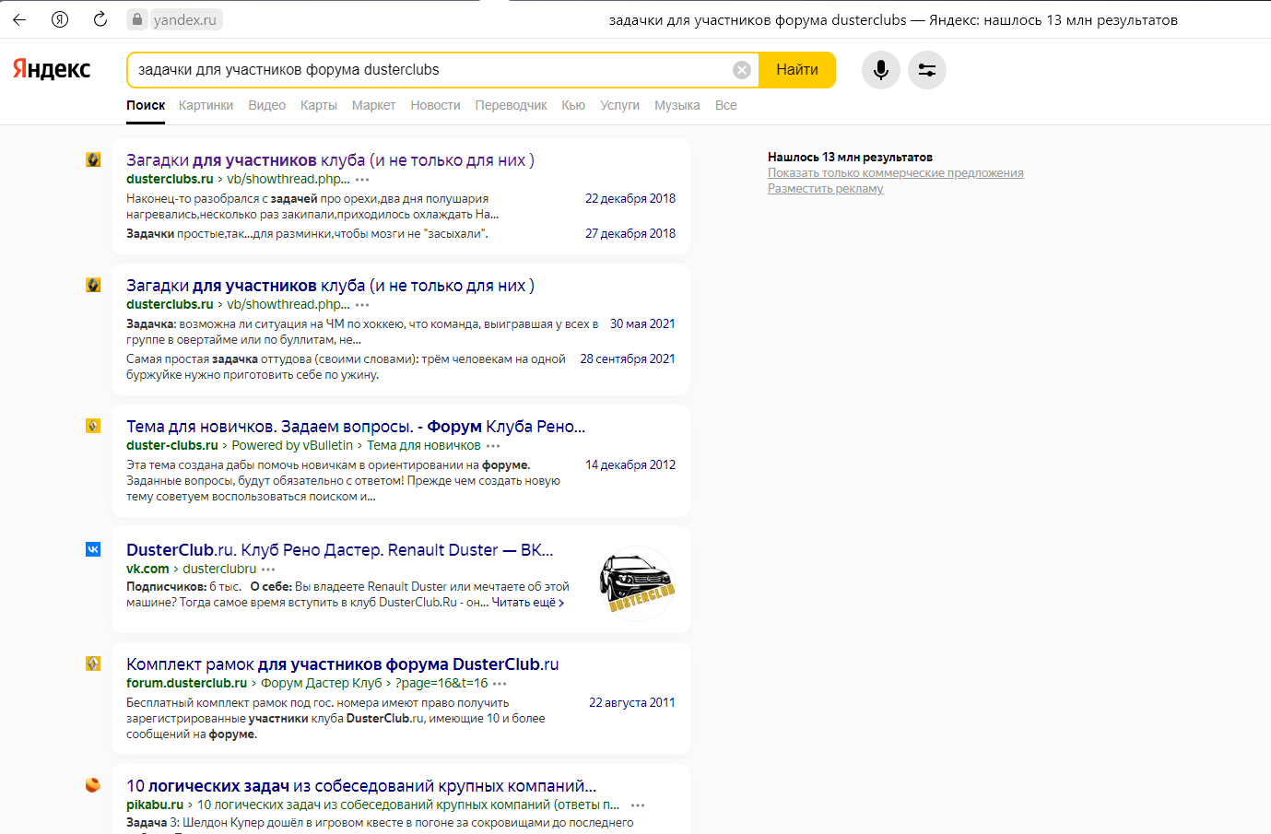Open the Загадки result dated 30 мая 2021
Image resolution: width=1271 pixels, height=834 pixels.
pyautogui.click(x=330, y=286)
